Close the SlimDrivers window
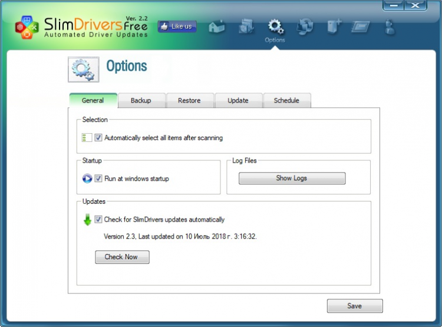 (x=415, y=5)
